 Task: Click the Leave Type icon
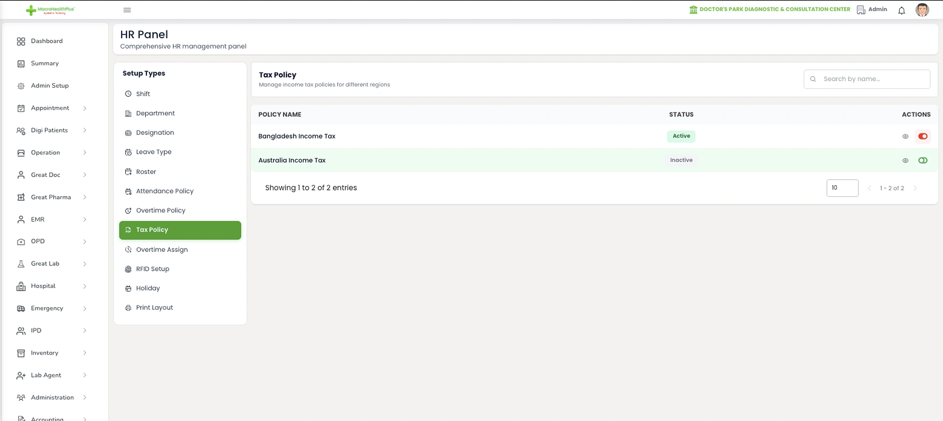pyautogui.click(x=128, y=152)
